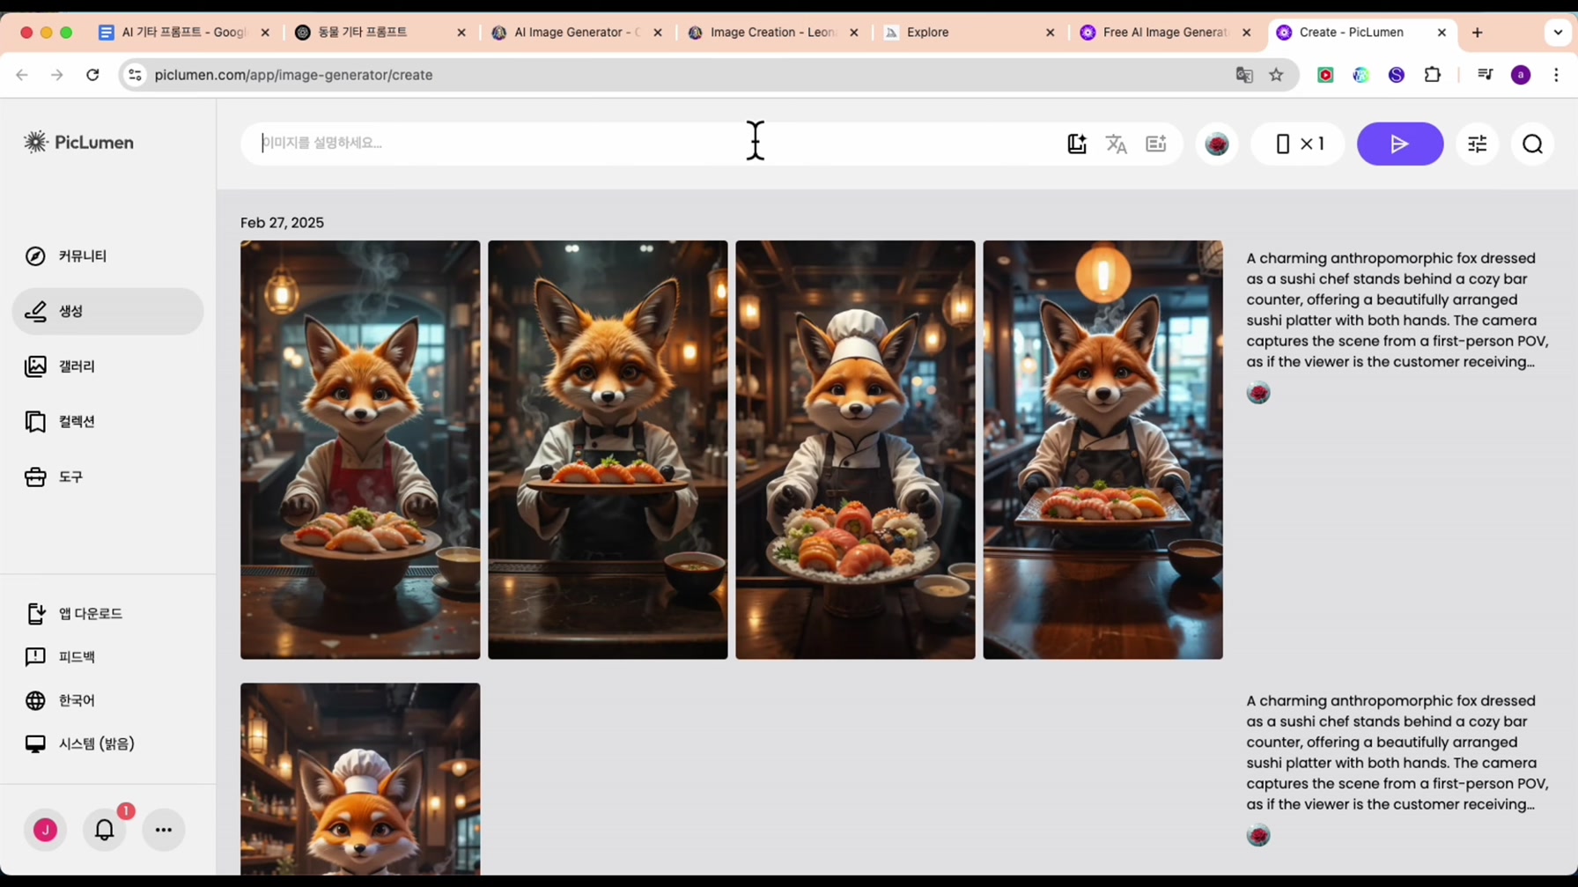Open the J user profile avatar
Screen dimensions: 1578x887
click(x=45, y=830)
